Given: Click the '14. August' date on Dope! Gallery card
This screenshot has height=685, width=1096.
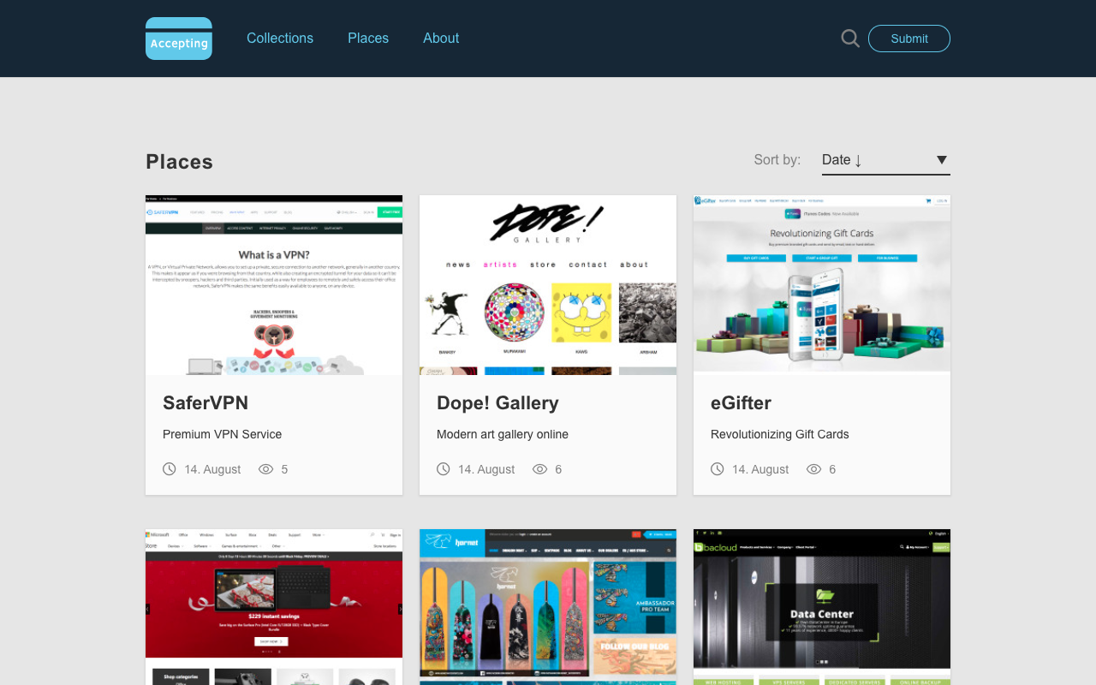Looking at the screenshot, I should (x=486, y=469).
